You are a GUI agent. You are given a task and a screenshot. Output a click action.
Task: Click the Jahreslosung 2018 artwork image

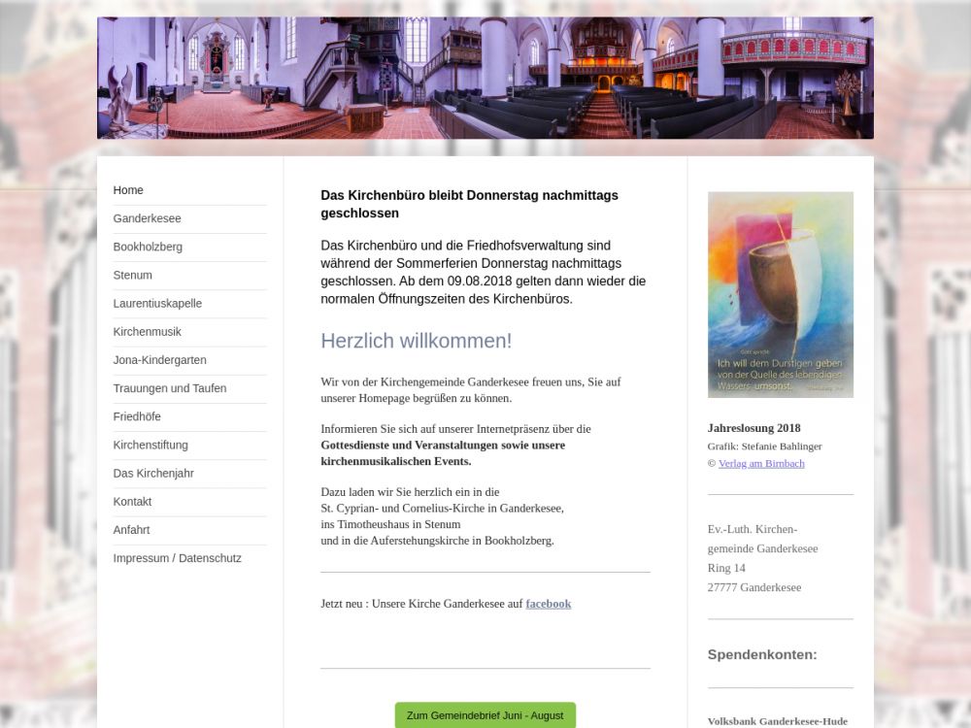point(780,294)
